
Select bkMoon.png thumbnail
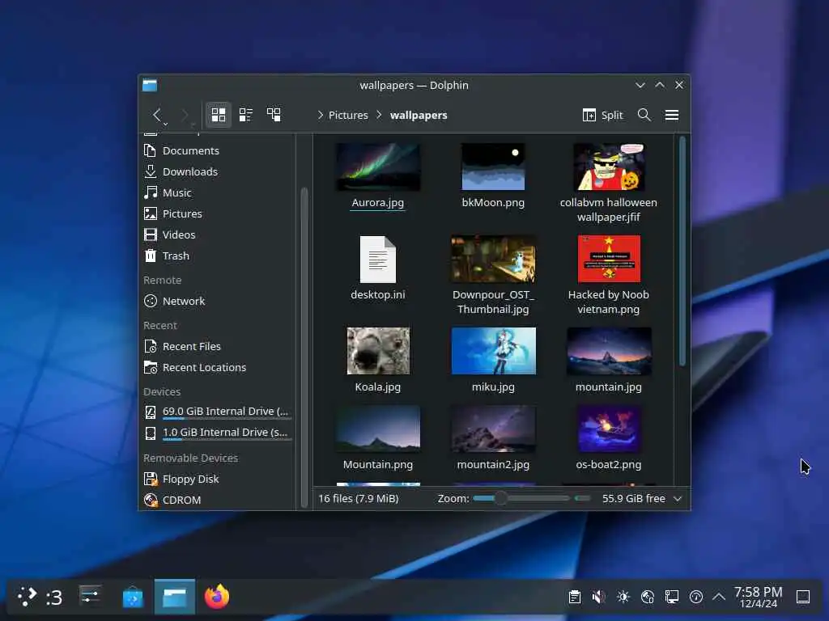pos(493,167)
